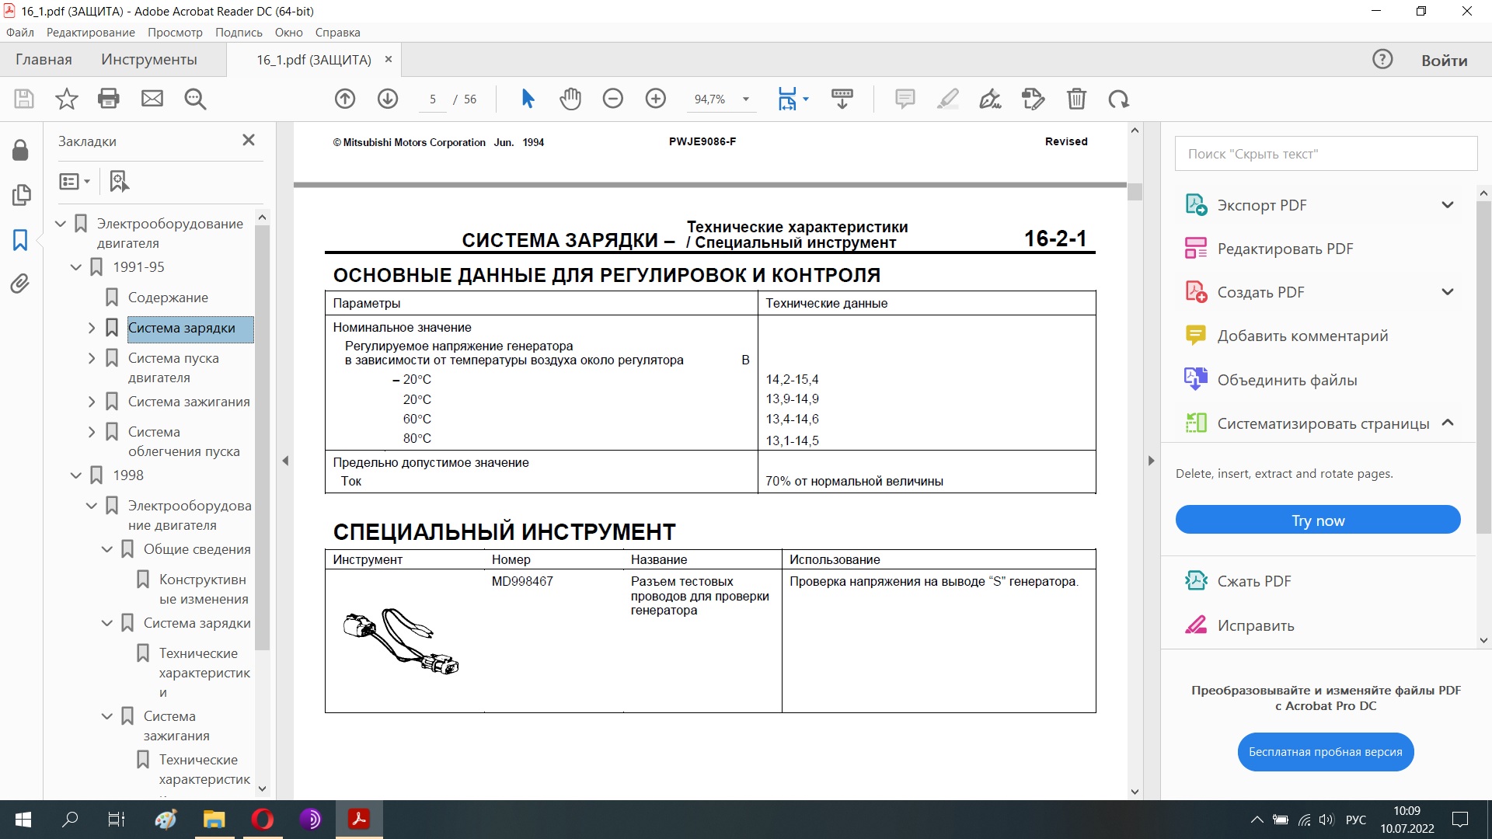This screenshot has width=1492, height=839.
Task: Open the zoom level dropdown
Action: (746, 99)
